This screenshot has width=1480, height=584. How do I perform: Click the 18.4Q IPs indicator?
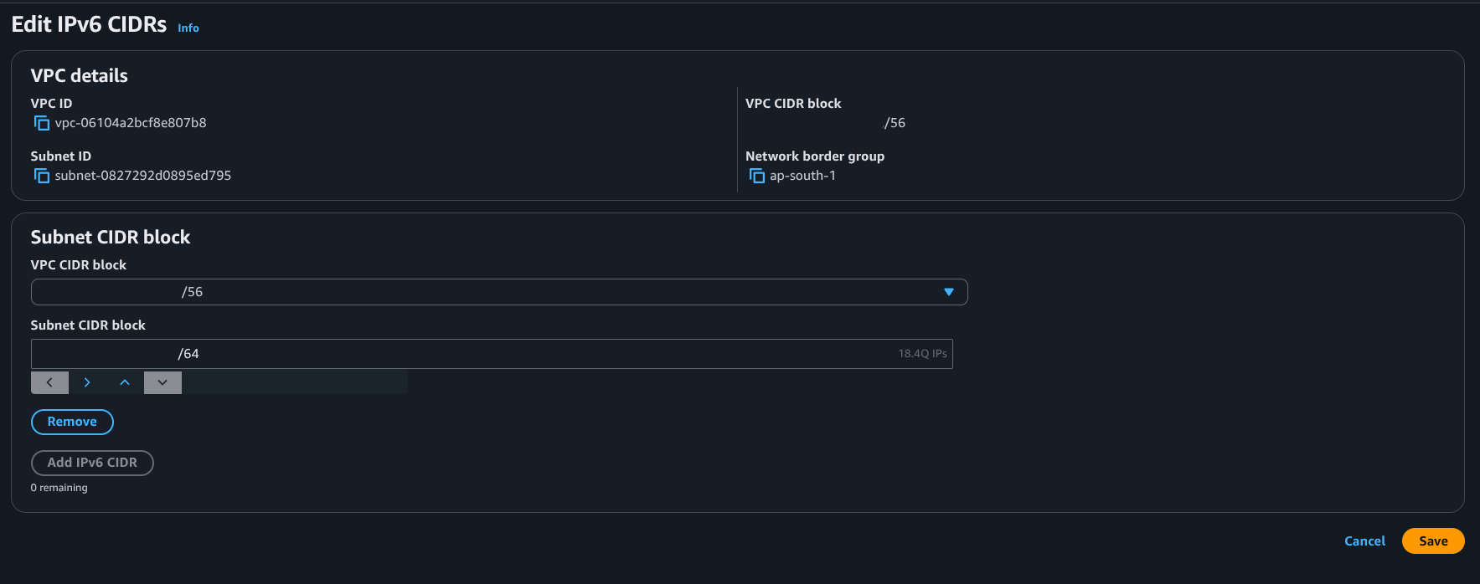pos(923,354)
